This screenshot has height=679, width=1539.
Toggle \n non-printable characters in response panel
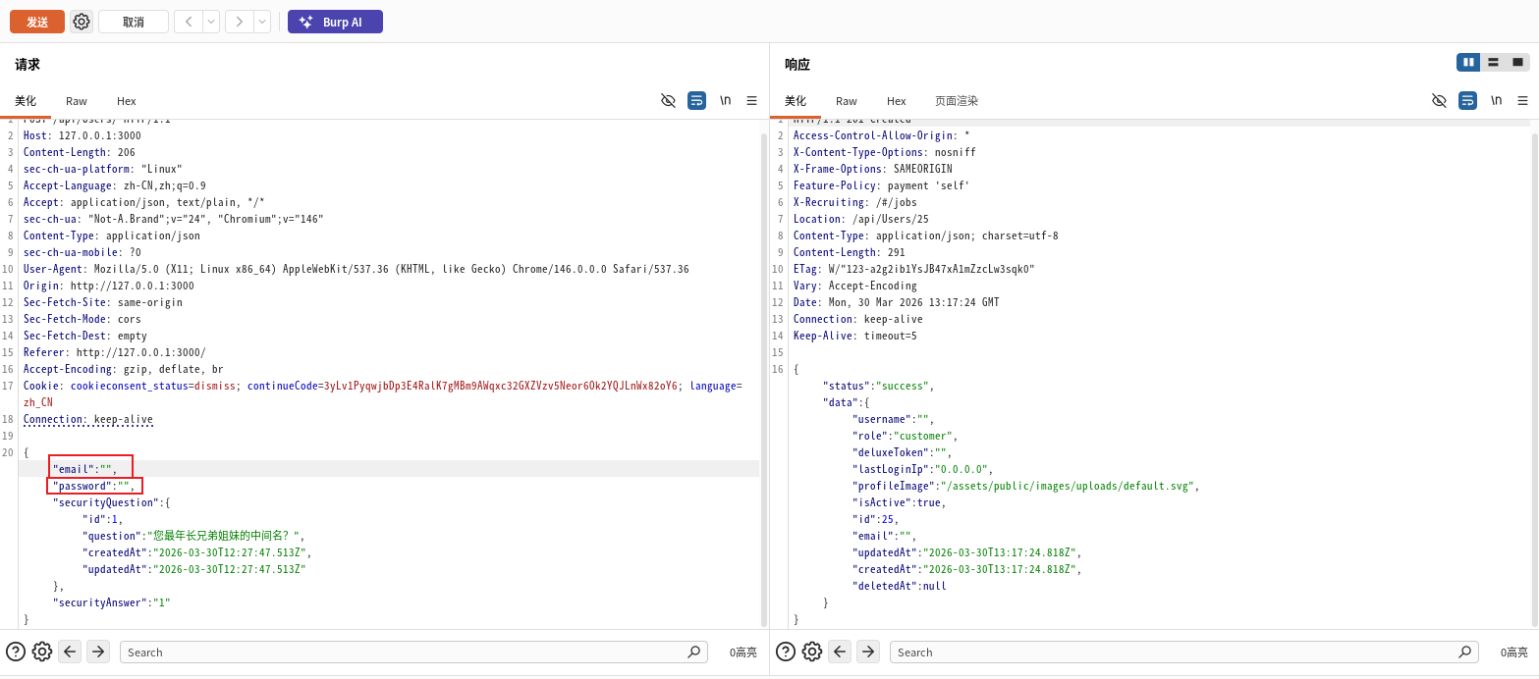point(1497,100)
